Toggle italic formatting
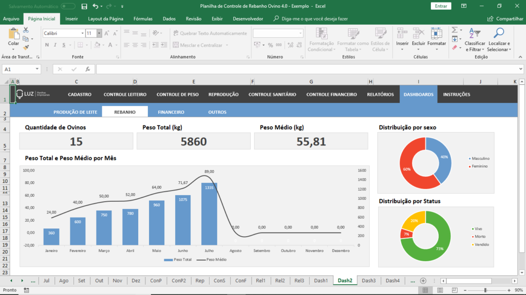Screen dimensions: 526x295 point(55,44)
